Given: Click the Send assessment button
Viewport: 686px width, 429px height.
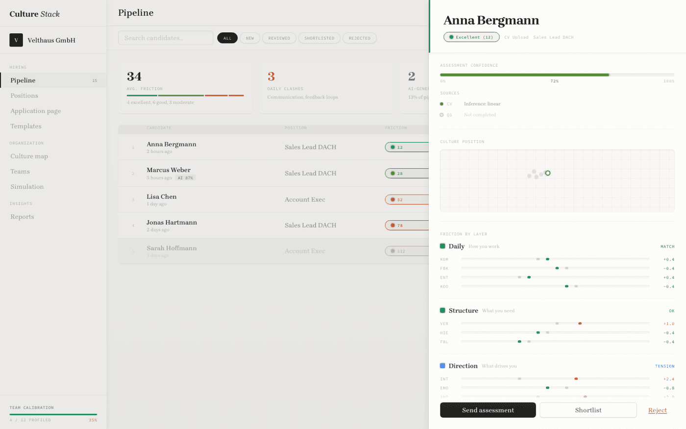Looking at the screenshot, I should coord(488,410).
